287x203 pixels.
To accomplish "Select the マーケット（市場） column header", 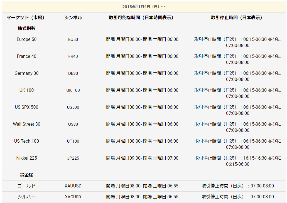I will (25, 18).
